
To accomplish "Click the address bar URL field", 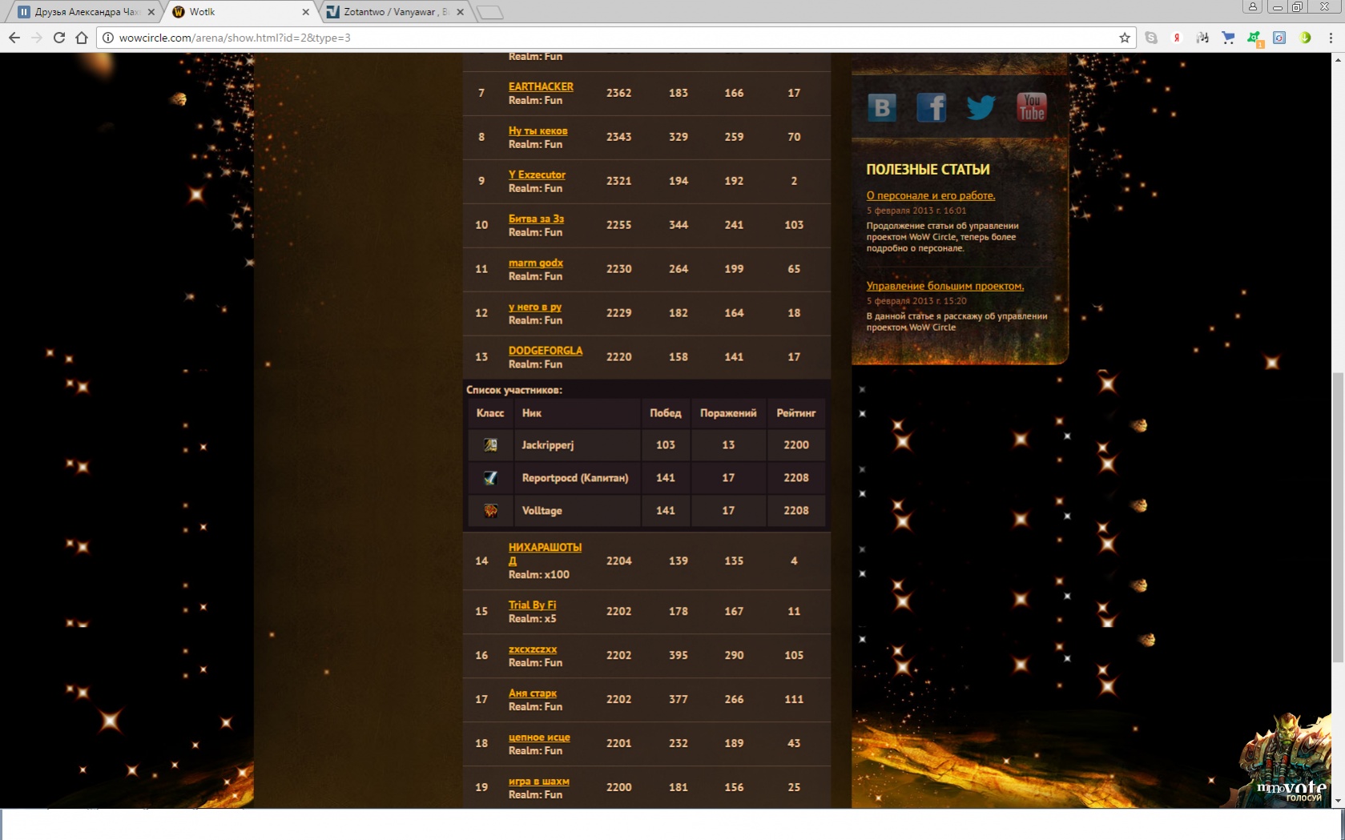I will click(609, 38).
